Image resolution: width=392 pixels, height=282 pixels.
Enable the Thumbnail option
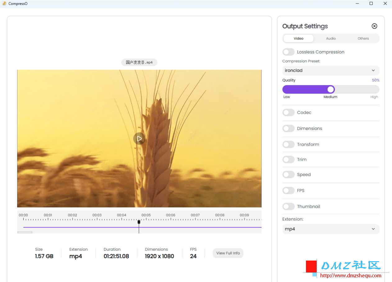[289, 206]
